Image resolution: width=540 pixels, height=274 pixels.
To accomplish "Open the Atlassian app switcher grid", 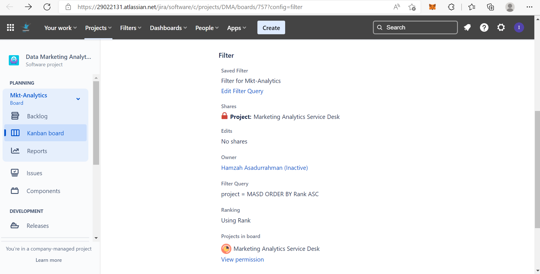I will (x=10, y=27).
